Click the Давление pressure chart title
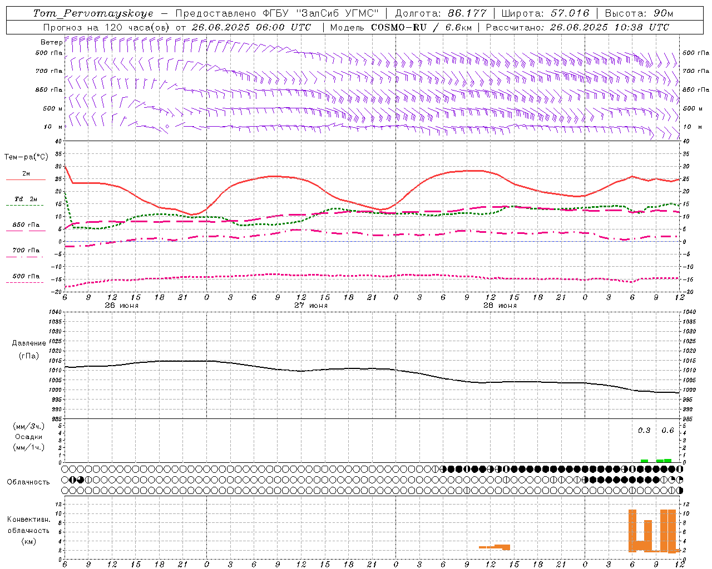The height and width of the screenshot is (569, 712). (29, 343)
